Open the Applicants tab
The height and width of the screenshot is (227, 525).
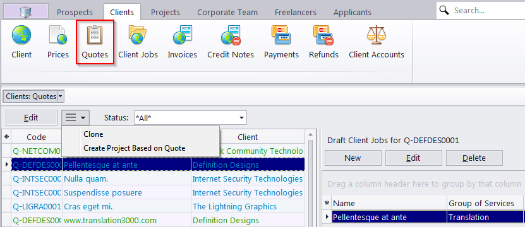click(353, 13)
